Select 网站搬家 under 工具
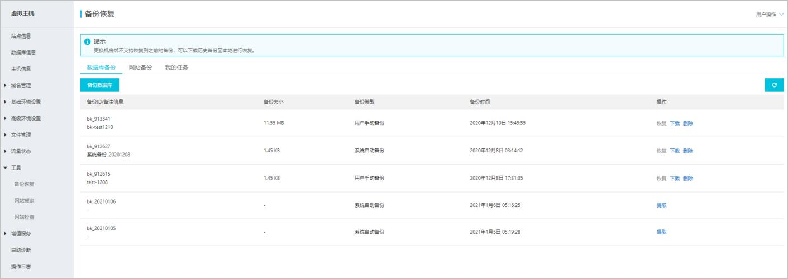Viewport: 788px width, 279px height. (x=25, y=200)
